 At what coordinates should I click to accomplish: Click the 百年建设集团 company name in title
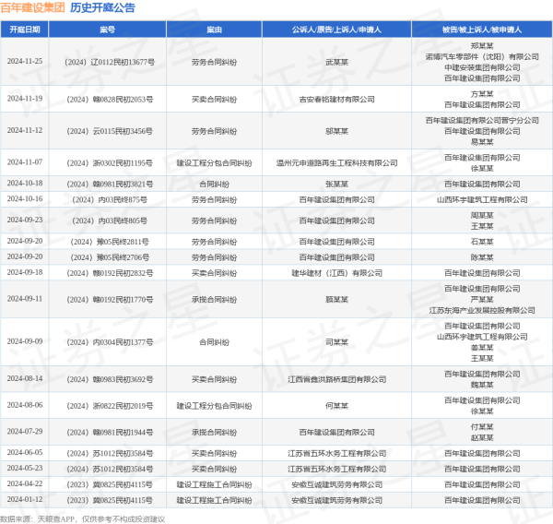33,7
